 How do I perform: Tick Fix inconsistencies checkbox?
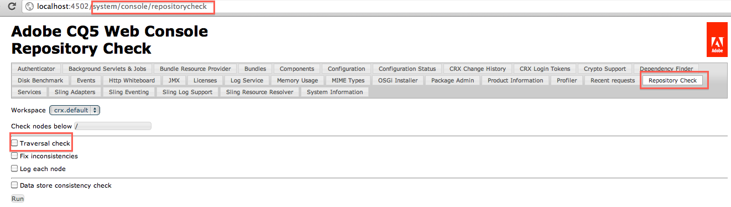pyautogui.click(x=14, y=156)
